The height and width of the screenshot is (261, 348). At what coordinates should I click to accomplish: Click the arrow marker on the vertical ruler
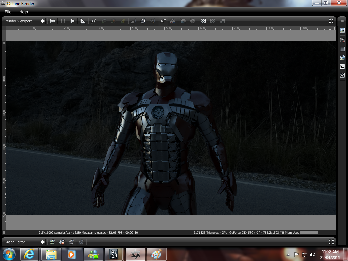5,194
